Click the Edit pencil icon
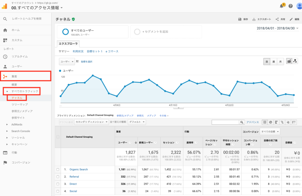This screenshot has height=196, width=302. tap(291, 19)
